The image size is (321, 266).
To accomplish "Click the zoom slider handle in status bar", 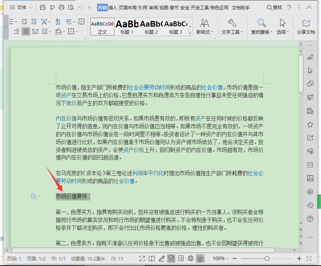I will [267, 259].
